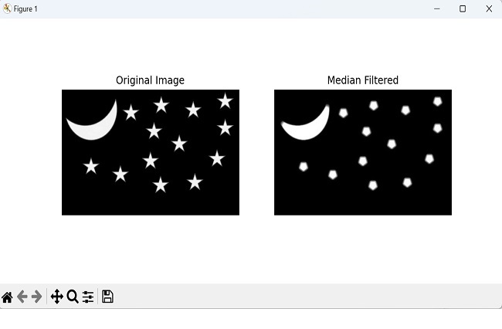
Task: Maximize the Figure 1 window
Action: click(x=463, y=8)
